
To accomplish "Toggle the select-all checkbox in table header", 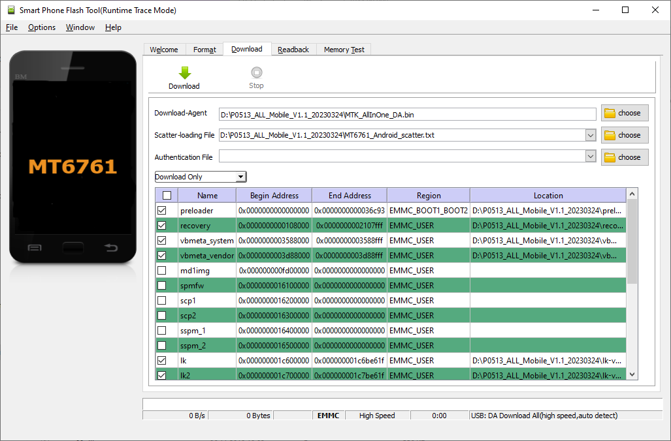I will [167, 196].
